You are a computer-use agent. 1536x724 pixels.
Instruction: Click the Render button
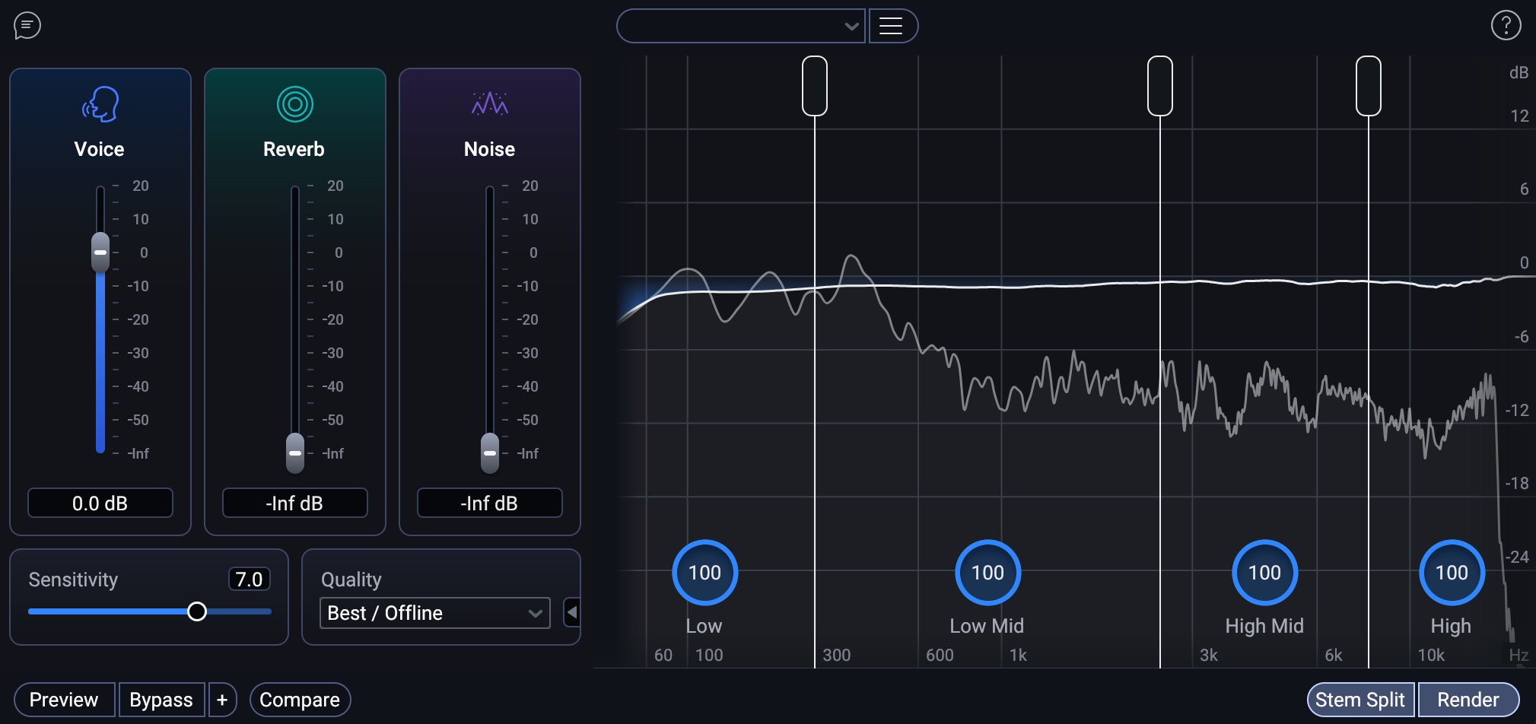coord(1468,700)
